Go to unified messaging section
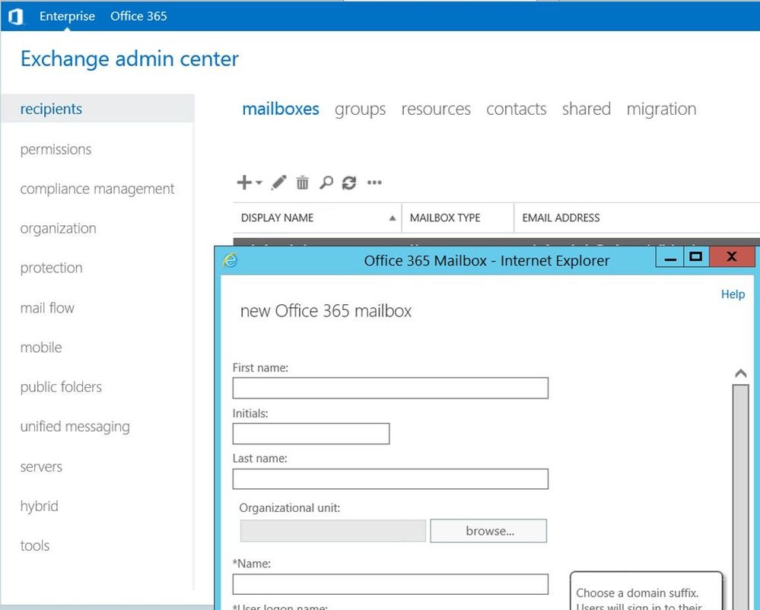Viewport: 760px width, 610px height. (75, 427)
